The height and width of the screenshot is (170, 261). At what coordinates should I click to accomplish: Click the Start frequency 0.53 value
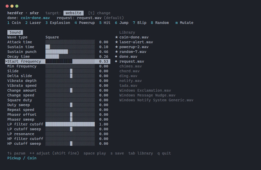click(104, 61)
